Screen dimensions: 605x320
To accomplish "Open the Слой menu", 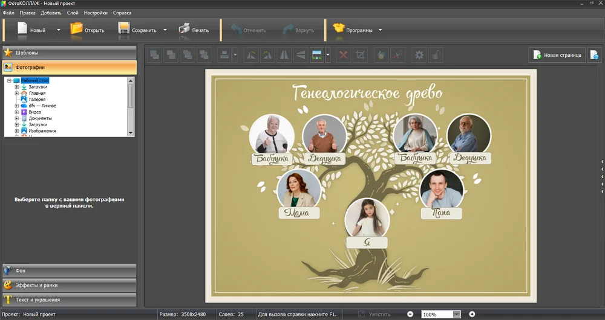I will 72,13.
